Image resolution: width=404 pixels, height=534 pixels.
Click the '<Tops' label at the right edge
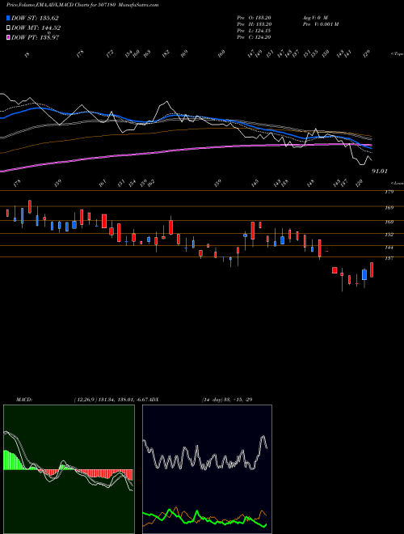(397, 54)
